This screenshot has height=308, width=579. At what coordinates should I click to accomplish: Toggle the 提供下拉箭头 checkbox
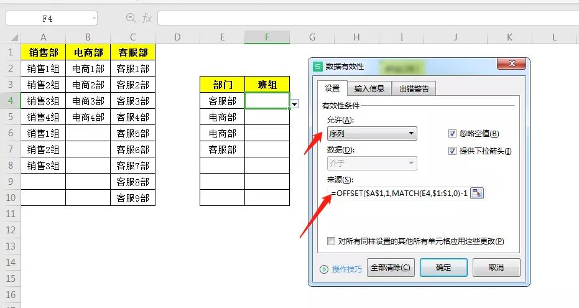[452, 151]
